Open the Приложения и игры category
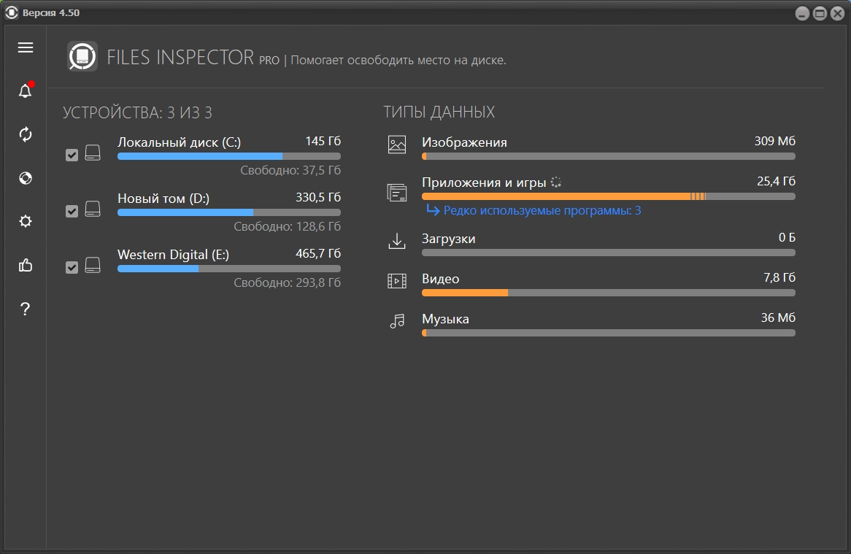 point(484,182)
